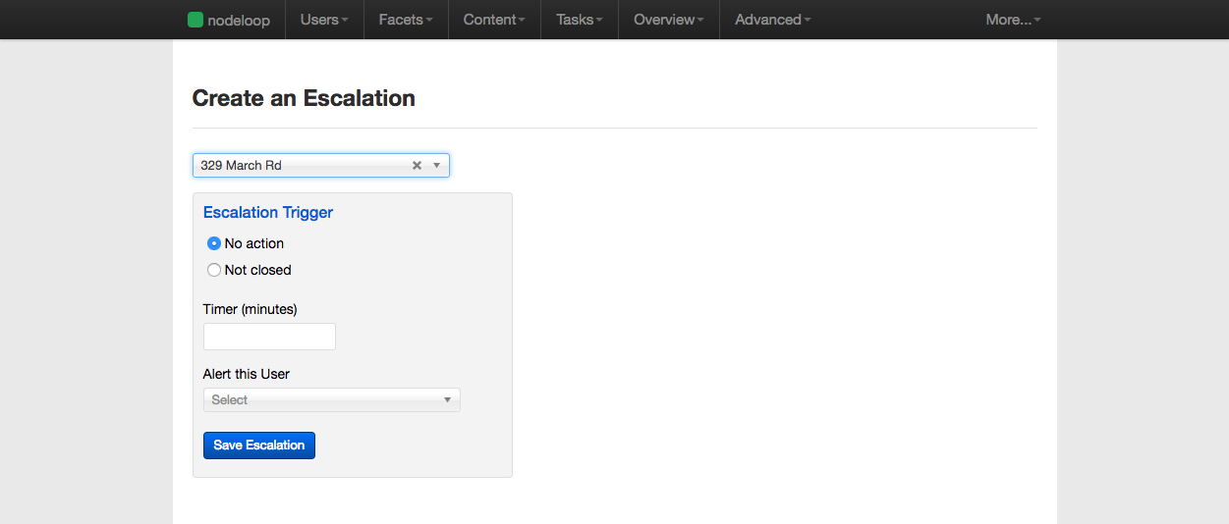
Task: Select the No action radio button
Action: tap(214, 243)
